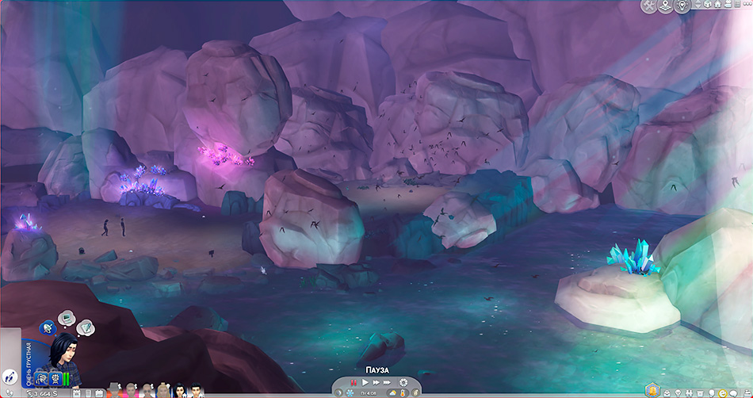The width and height of the screenshot is (753, 398).
Task: Click the pink glowing crystals on boulder
Action: point(225,155)
